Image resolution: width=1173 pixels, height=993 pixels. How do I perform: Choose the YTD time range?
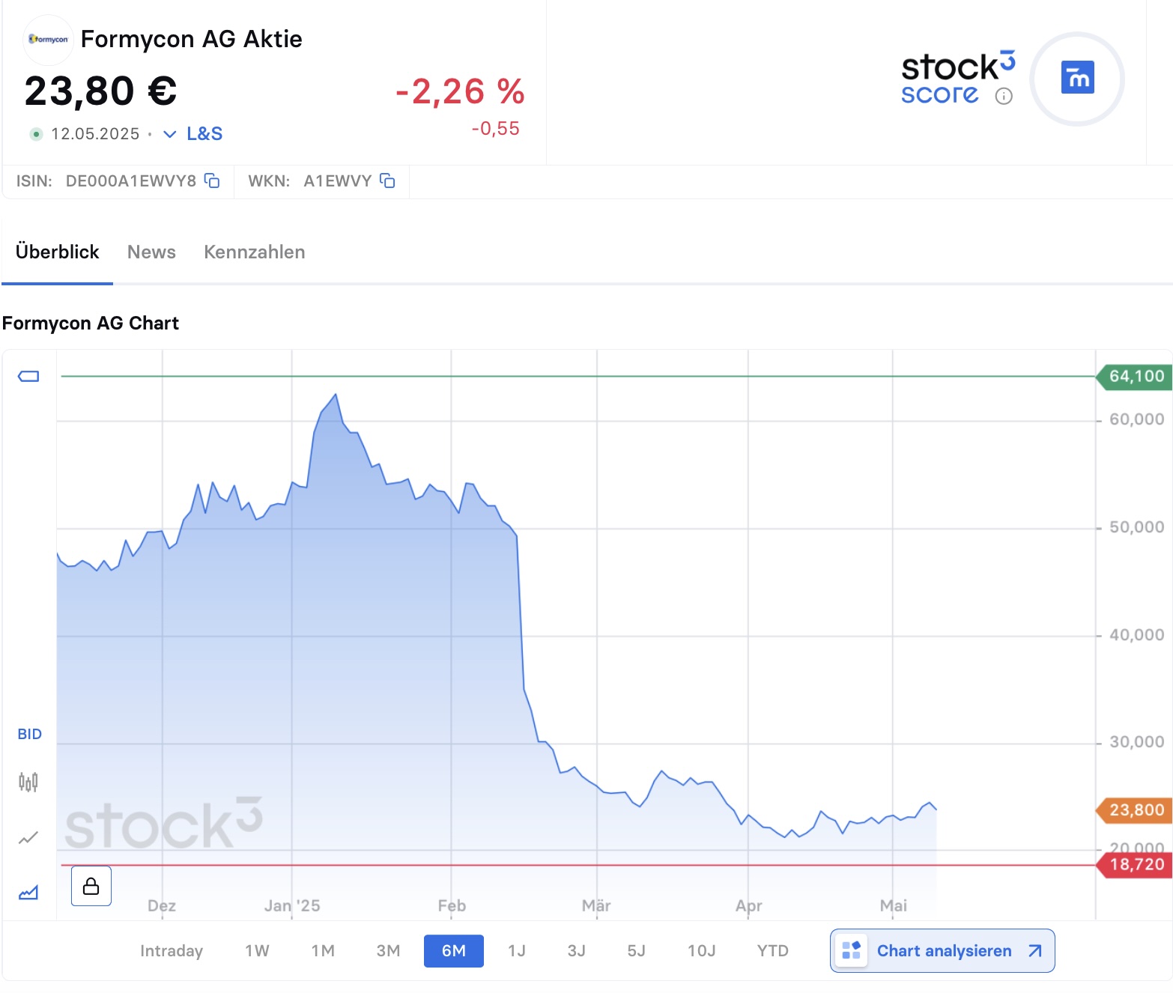[x=772, y=951]
